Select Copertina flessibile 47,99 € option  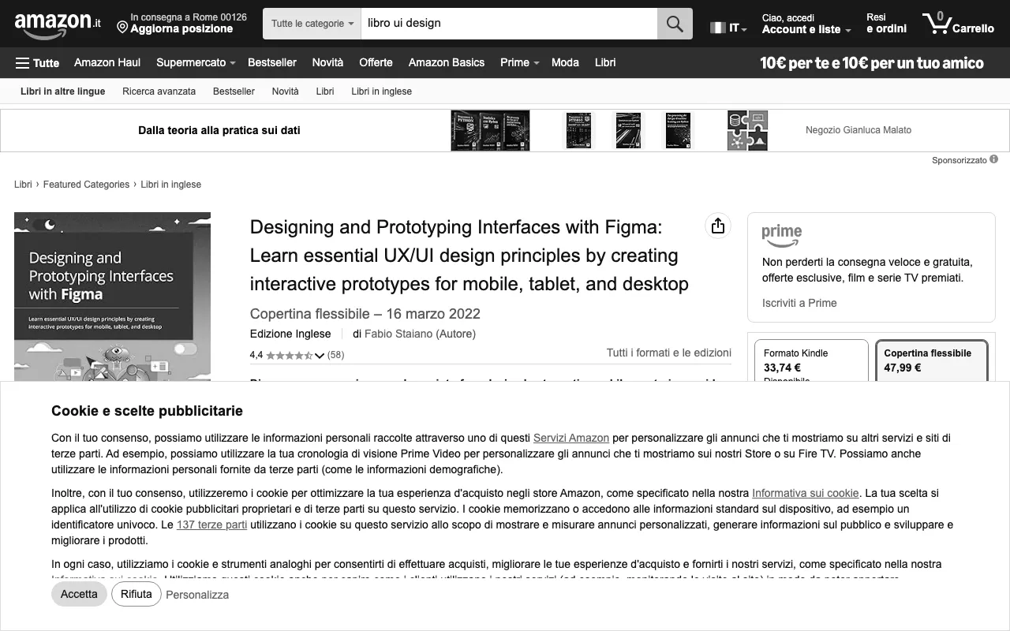tap(932, 361)
